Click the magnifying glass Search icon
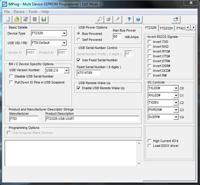200x185 pixels. [100, 20]
